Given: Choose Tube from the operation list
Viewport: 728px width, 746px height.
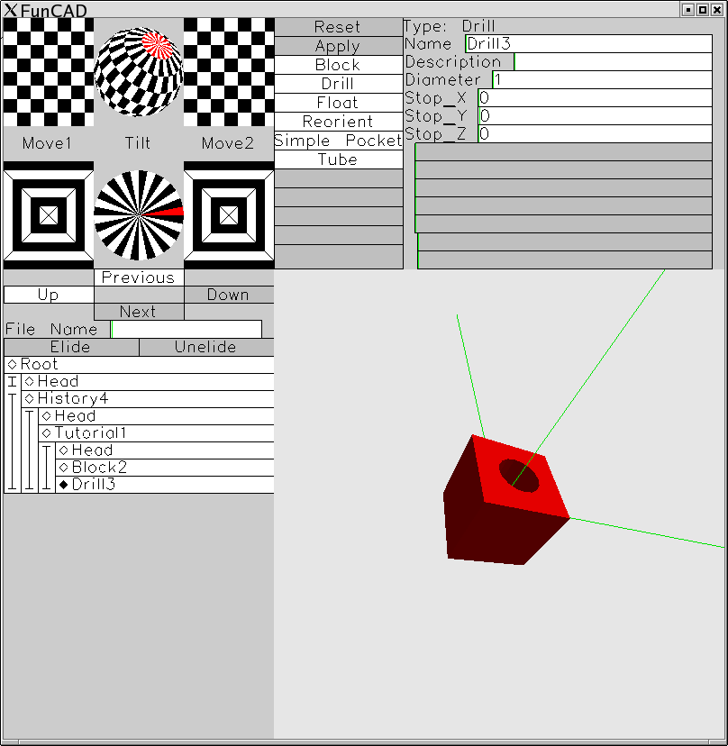Looking at the screenshot, I should tap(338, 159).
